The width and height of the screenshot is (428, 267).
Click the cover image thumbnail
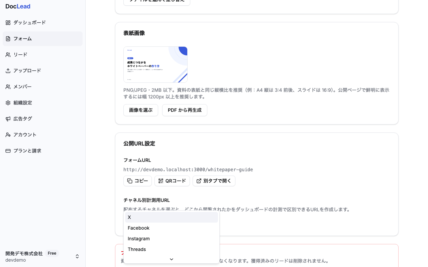[x=155, y=64]
